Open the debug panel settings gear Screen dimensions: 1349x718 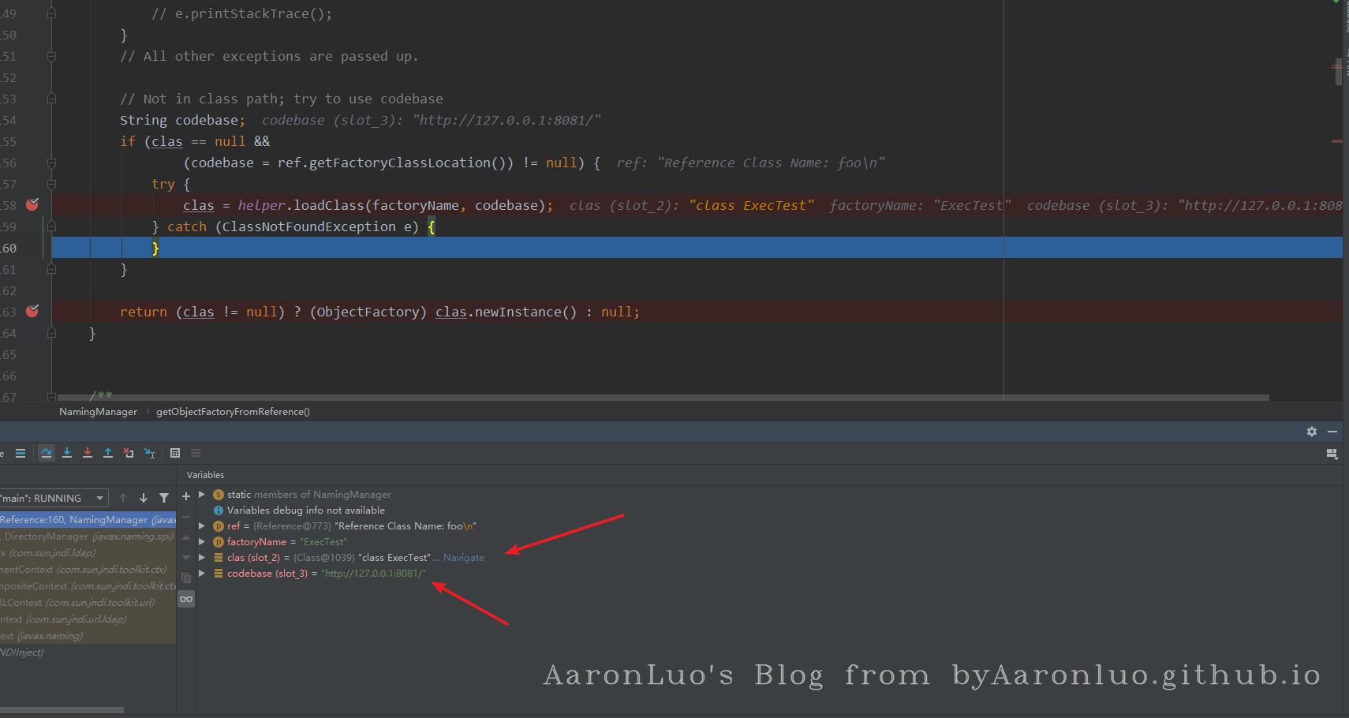[x=1312, y=432]
